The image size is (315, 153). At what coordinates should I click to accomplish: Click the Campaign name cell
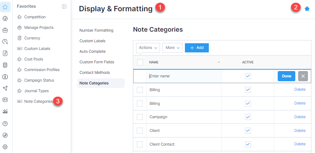pos(184,117)
